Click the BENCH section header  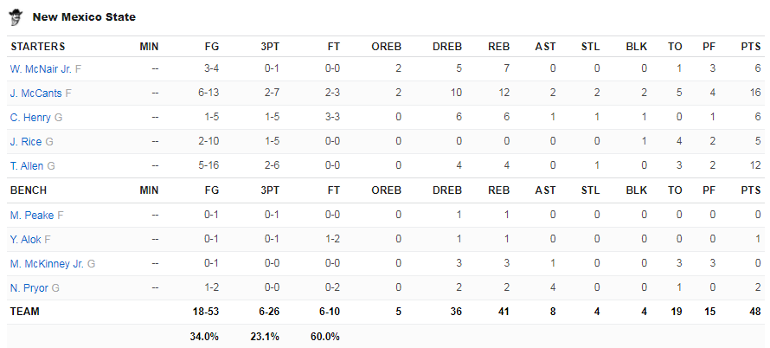[x=29, y=190]
